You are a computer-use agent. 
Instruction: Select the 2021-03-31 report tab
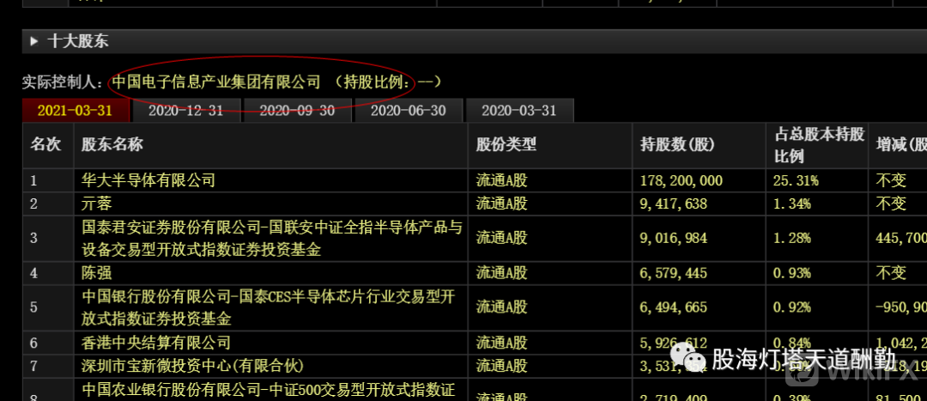pos(75,111)
